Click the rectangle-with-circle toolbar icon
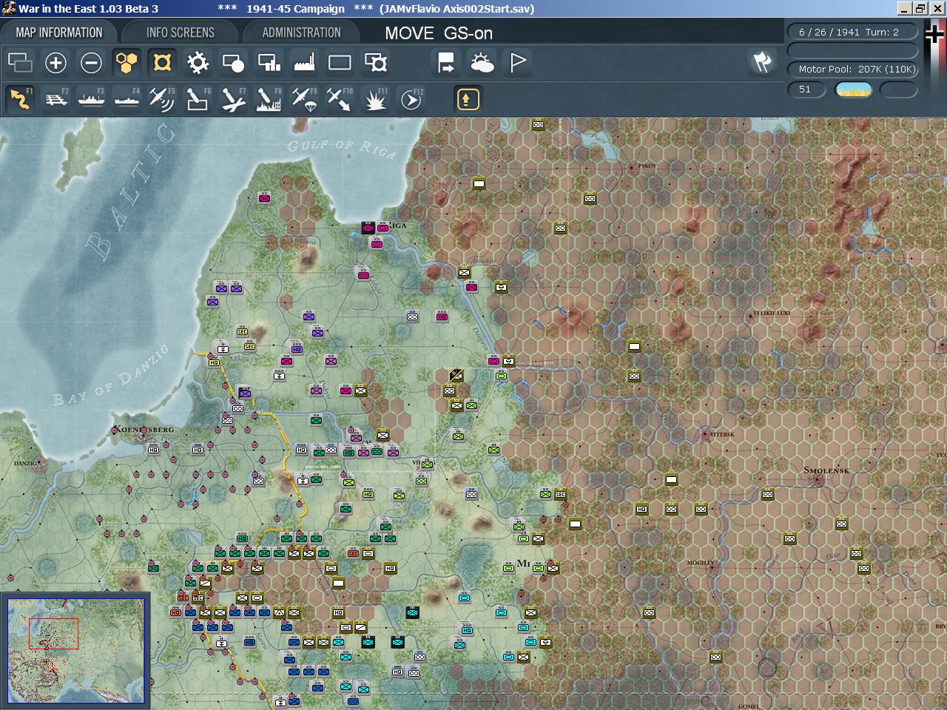947x710 pixels. tap(233, 63)
